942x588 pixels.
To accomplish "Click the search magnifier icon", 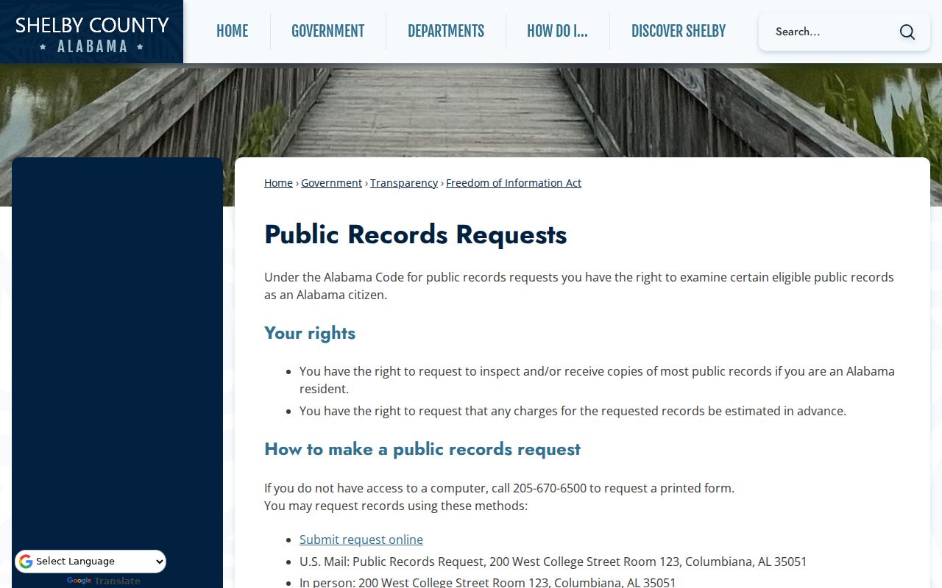I will pos(907,32).
